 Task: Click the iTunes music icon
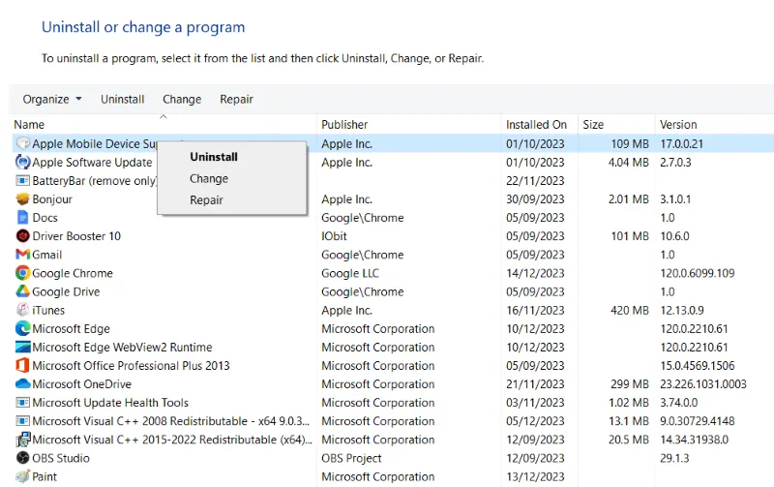point(22,310)
